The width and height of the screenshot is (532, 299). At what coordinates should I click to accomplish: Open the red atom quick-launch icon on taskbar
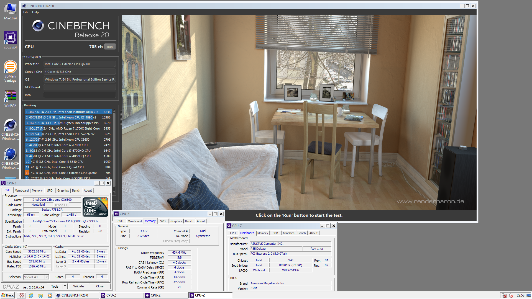tap(22, 295)
